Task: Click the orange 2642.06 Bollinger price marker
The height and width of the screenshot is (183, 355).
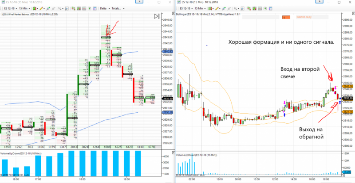Action: pyautogui.click(x=348, y=86)
